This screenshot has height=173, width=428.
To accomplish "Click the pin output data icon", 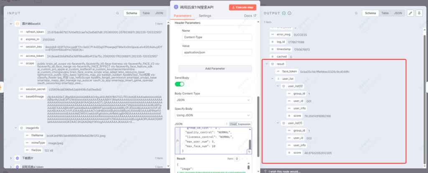I will pos(418,13).
